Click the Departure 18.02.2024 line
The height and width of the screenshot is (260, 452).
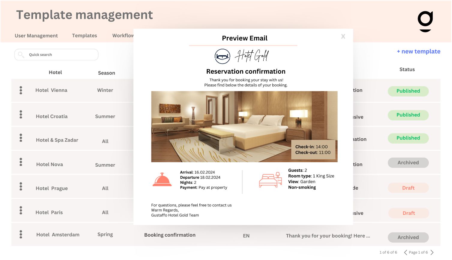[x=200, y=177]
